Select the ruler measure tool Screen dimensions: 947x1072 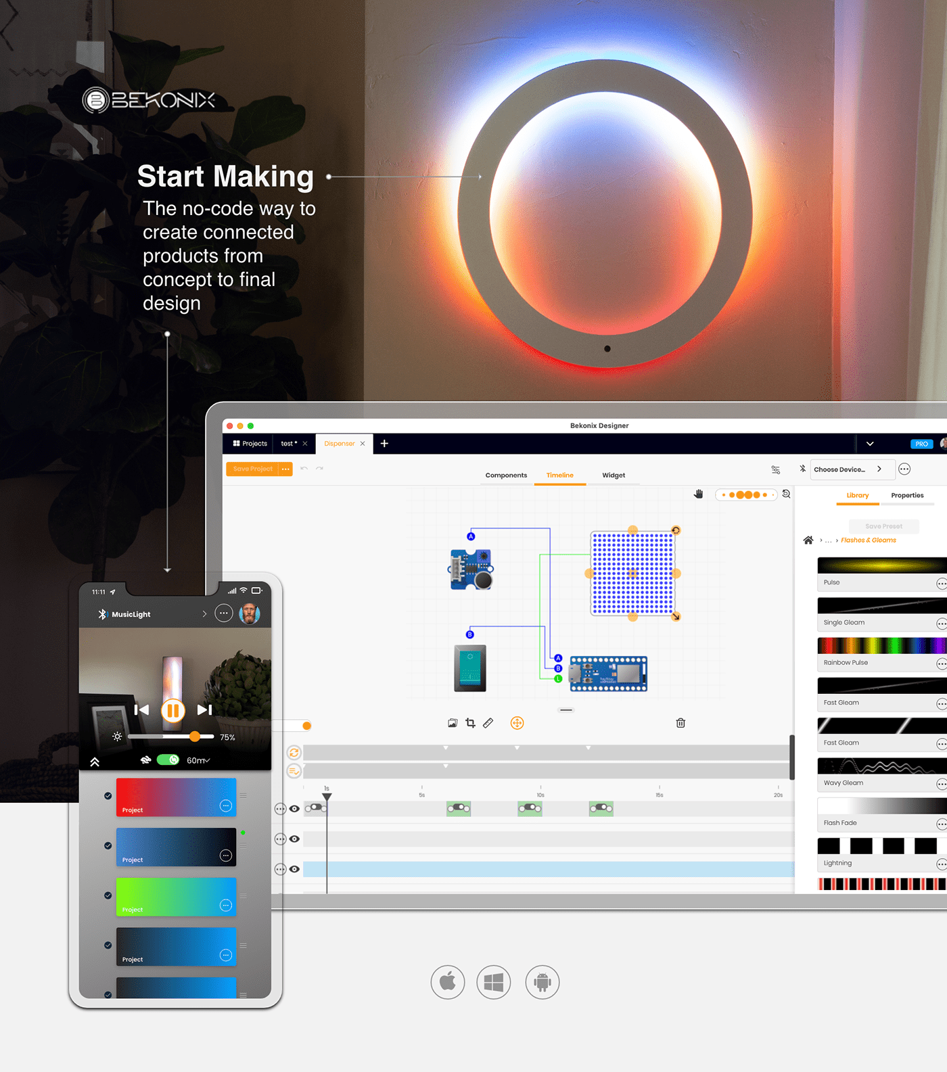[488, 723]
